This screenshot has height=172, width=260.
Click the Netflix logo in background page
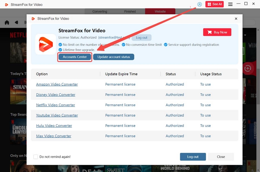tap(18, 35)
